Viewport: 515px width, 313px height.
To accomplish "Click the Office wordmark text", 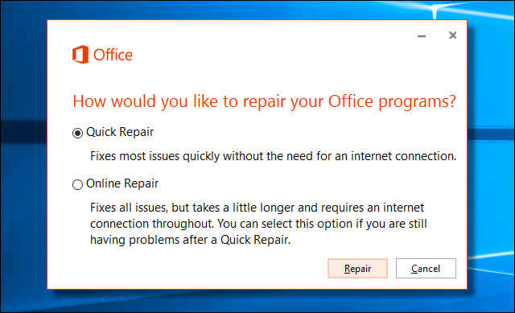I will pos(113,55).
